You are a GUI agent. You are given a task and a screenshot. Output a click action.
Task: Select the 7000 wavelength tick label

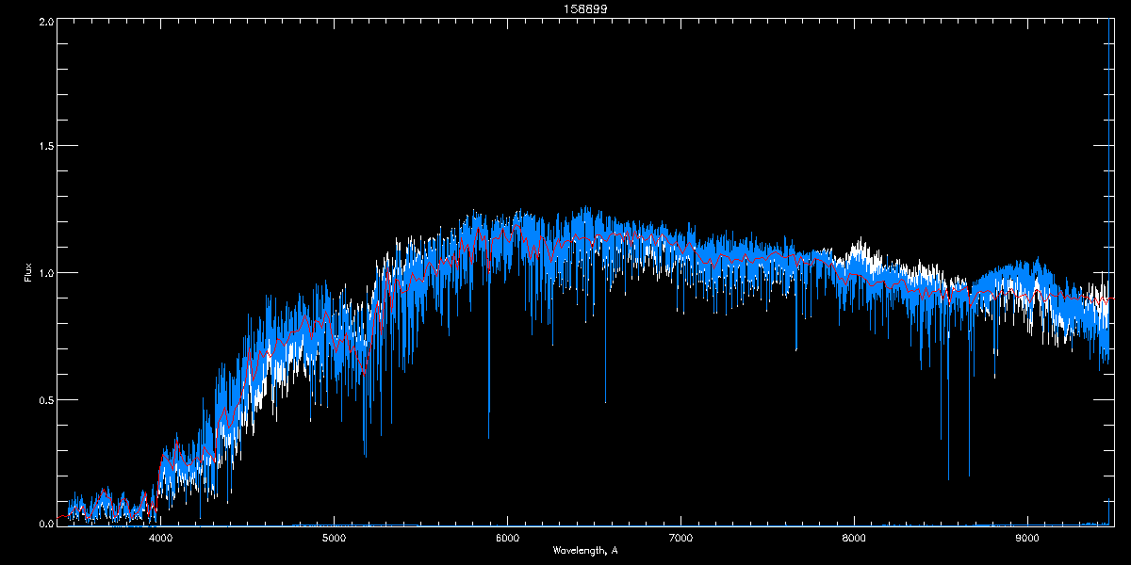pos(680,538)
